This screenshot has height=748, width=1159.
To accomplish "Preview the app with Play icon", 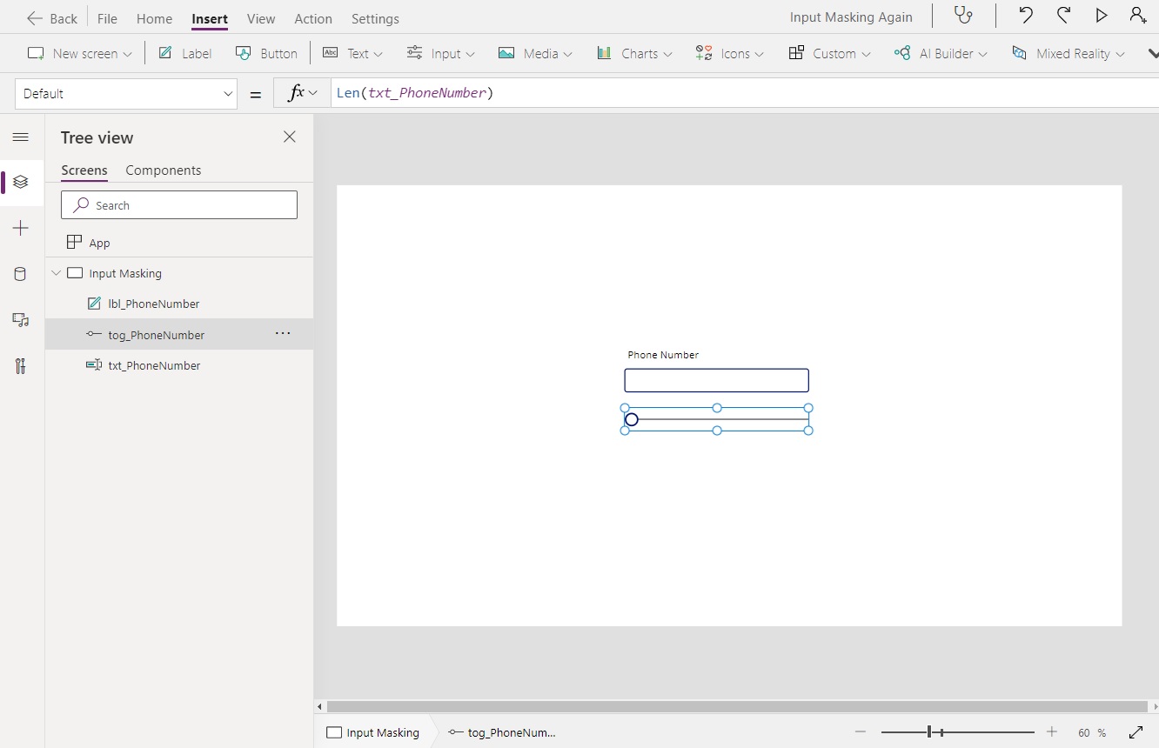I will click(x=1101, y=16).
